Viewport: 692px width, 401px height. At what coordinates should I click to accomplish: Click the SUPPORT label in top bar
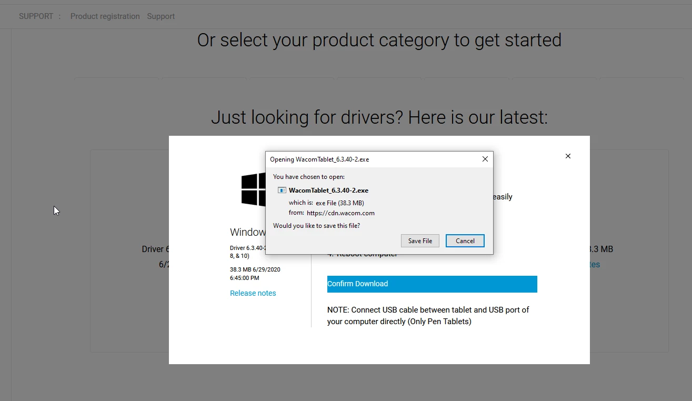point(36,16)
